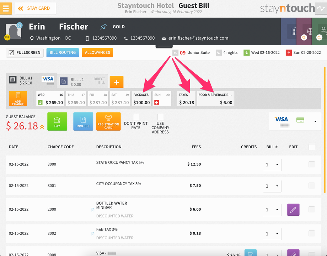327x256 pixels.
Task: Switch bill view to fullscreen
Action: pos(25,53)
